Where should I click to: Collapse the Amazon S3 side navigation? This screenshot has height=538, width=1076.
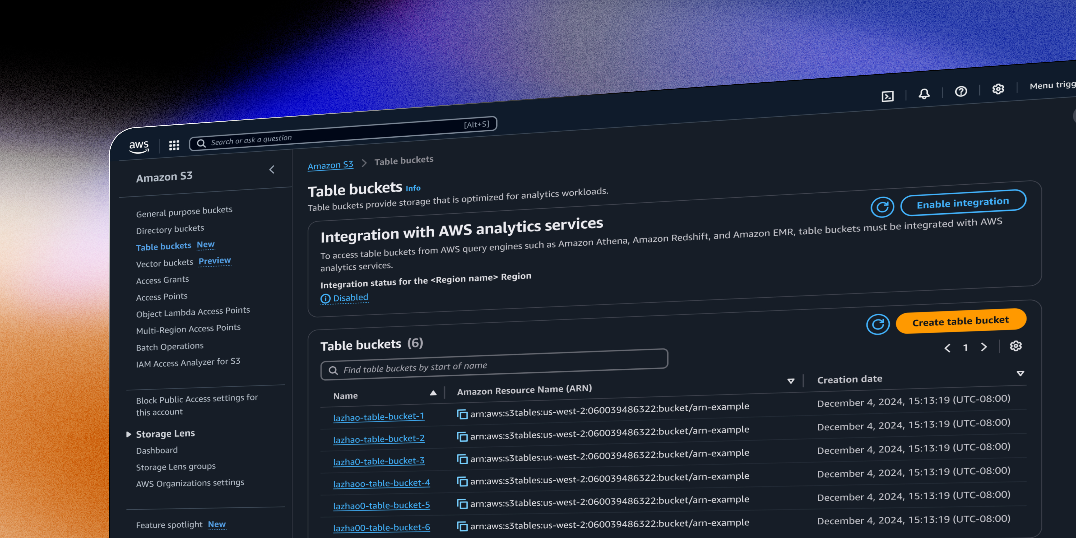pos(272,169)
